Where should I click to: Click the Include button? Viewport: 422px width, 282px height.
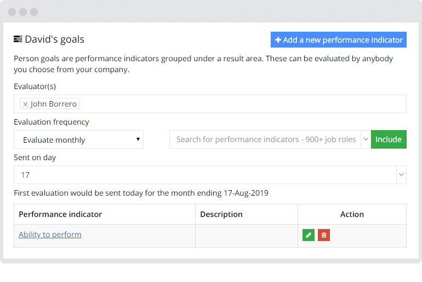tap(389, 139)
